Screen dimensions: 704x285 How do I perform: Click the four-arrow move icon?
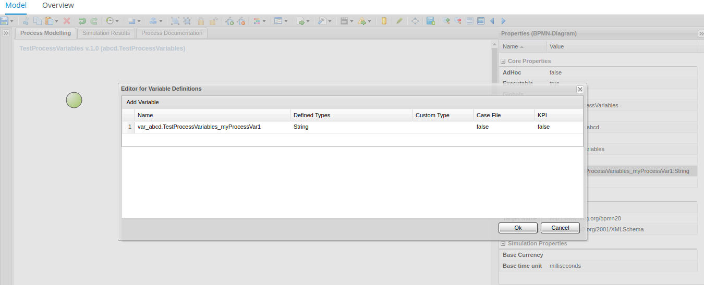pyautogui.click(x=415, y=21)
